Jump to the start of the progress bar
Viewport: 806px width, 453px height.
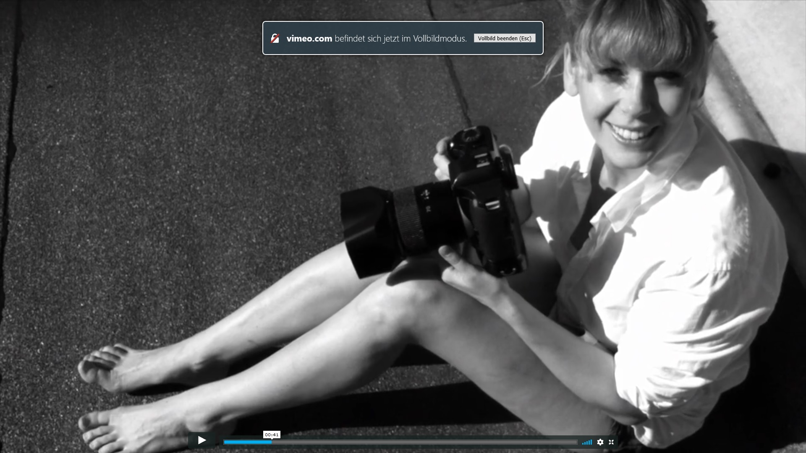[x=225, y=442]
